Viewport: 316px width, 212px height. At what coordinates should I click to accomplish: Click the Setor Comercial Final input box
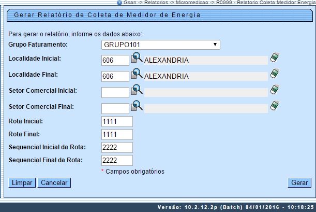(115, 108)
